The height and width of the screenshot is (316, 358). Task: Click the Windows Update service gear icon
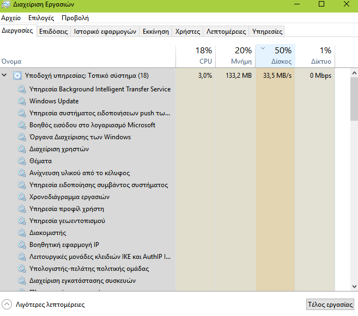coord(22,101)
